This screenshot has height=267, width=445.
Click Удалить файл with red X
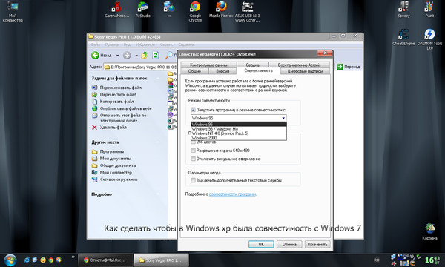[113, 128]
